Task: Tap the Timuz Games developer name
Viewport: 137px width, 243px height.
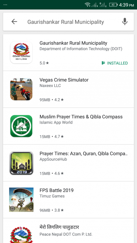Action: click(x=52, y=196)
